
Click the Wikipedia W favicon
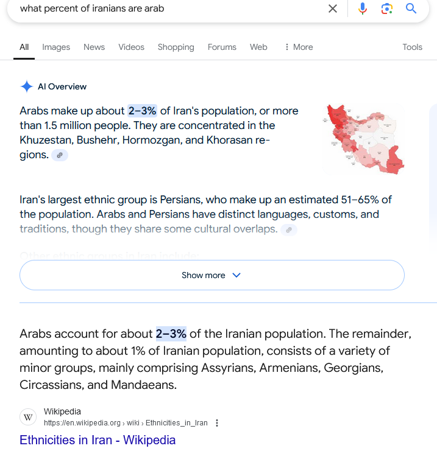(x=28, y=417)
